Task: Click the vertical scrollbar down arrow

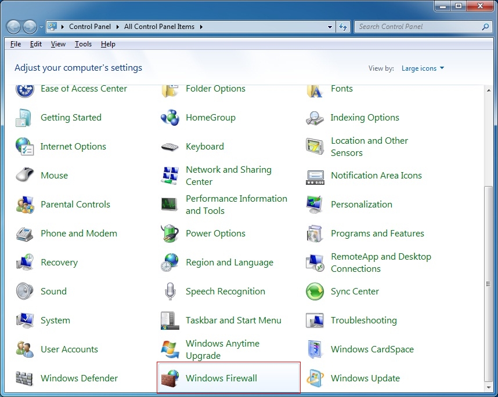Action: tap(488, 388)
